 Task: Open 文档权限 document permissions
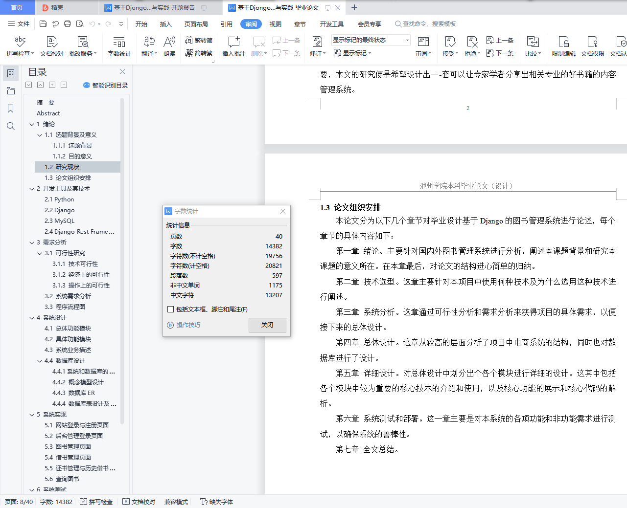tap(593, 46)
